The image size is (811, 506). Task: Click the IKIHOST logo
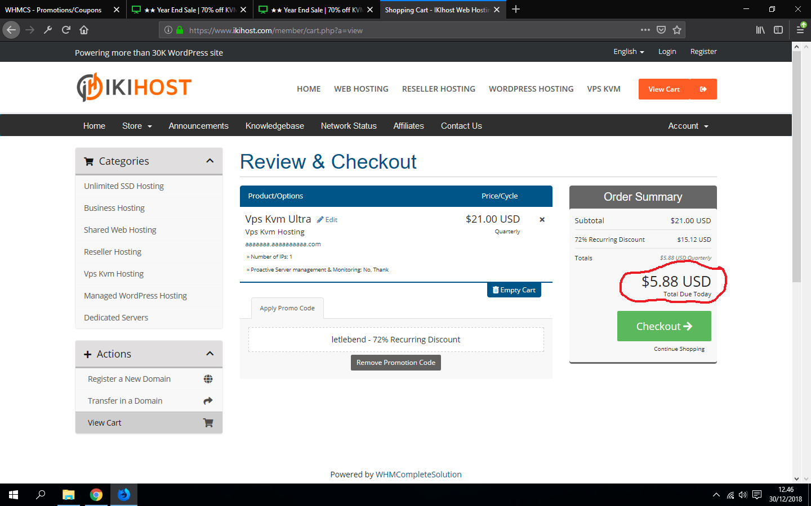(134, 87)
